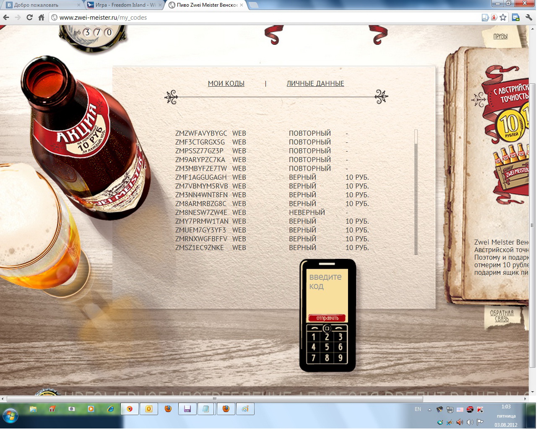The height and width of the screenshot is (431, 538).
Task: Click the red Yandex icon in address bar
Action: [x=494, y=18]
